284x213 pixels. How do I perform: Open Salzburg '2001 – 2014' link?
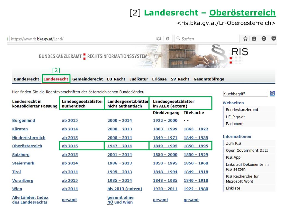(120, 155)
